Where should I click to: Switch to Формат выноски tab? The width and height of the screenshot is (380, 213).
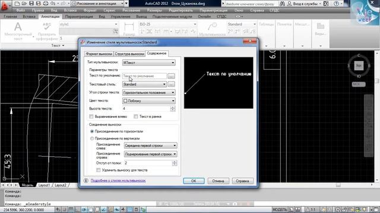tap(99, 54)
